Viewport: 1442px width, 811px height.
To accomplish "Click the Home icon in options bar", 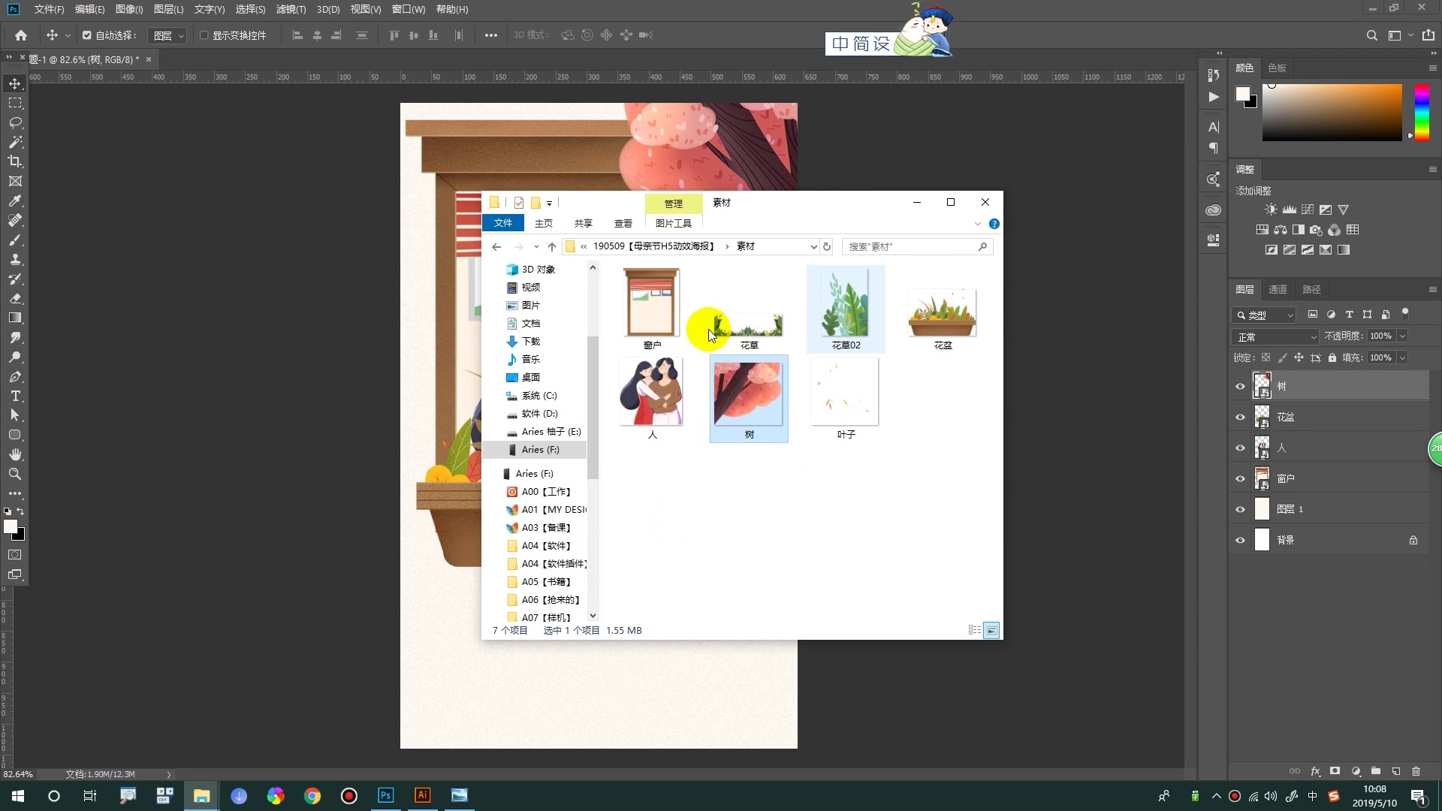I will [21, 35].
